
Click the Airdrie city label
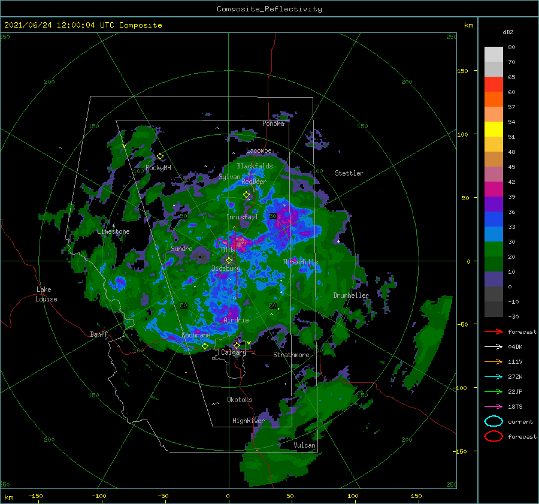(x=236, y=320)
